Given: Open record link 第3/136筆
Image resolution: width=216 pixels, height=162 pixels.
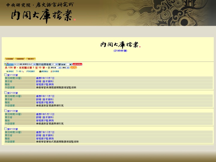Looking at the screenshot, I should [x=13, y=111].
